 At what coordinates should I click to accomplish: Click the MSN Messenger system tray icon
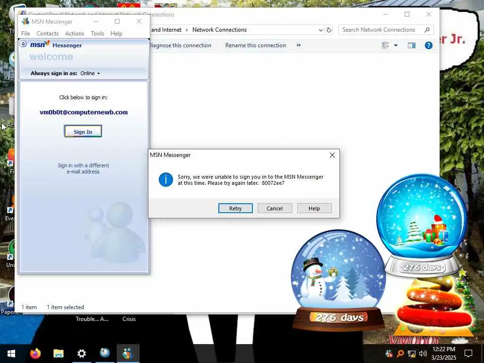click(x=389, y=354)
